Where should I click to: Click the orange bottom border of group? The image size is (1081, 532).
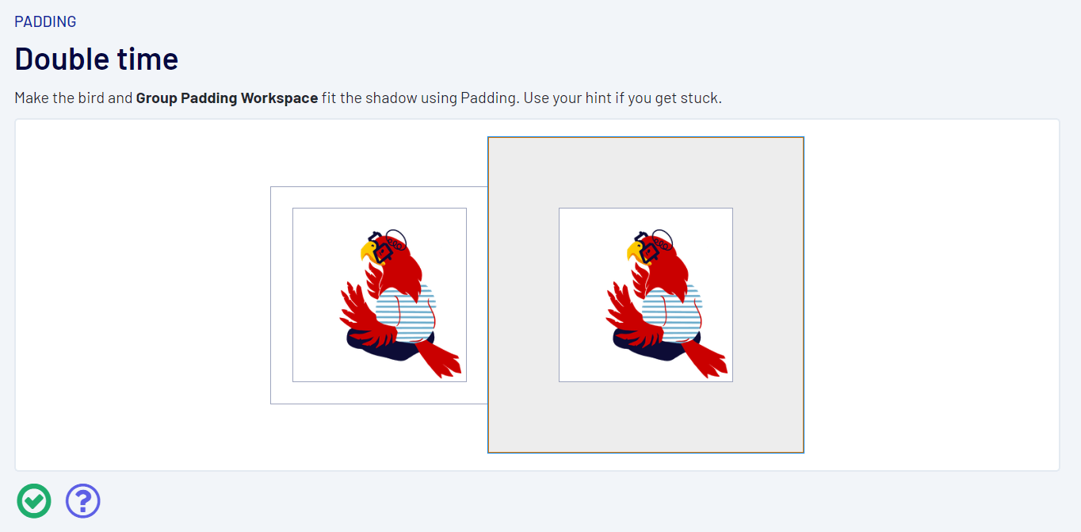tap(646, 453)
